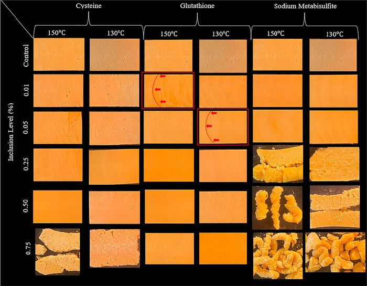Screen dimensions: 367x286
Task: Pick the Cysteine 130°C image at 0.05%
Action: 114,128
